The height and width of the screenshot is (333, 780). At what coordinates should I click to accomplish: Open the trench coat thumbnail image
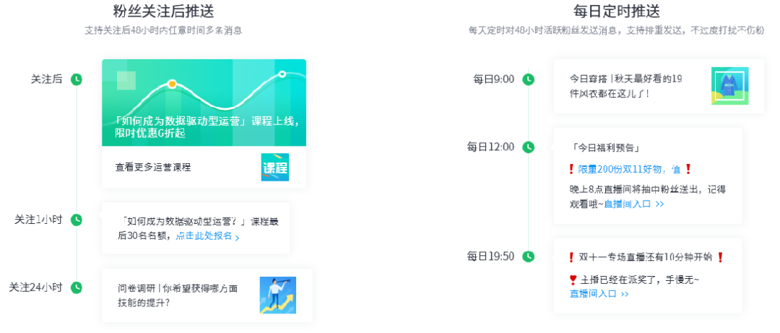[729, 86]
